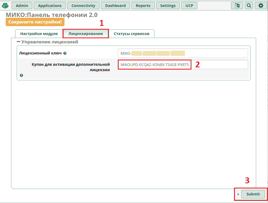Click the FreePBX frog logo icon

[x=5, y=5]
